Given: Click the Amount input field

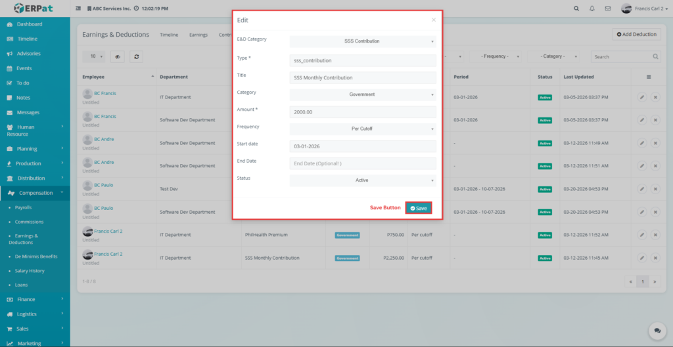Looking at the screenshot, I should pos(363,112).
